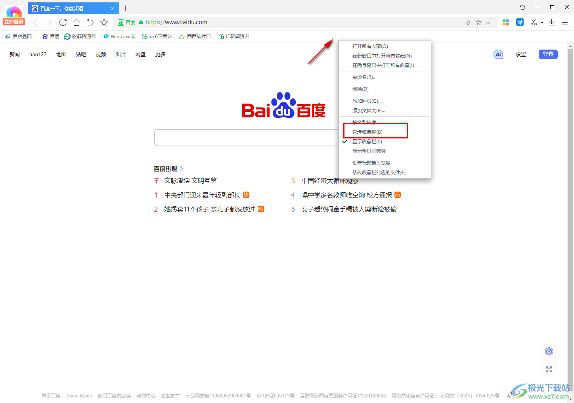The height and width of the screenshot is (403, 574).
Task: Select 在新窗口中打开所有收藏(N)
Action: (385, 56)
